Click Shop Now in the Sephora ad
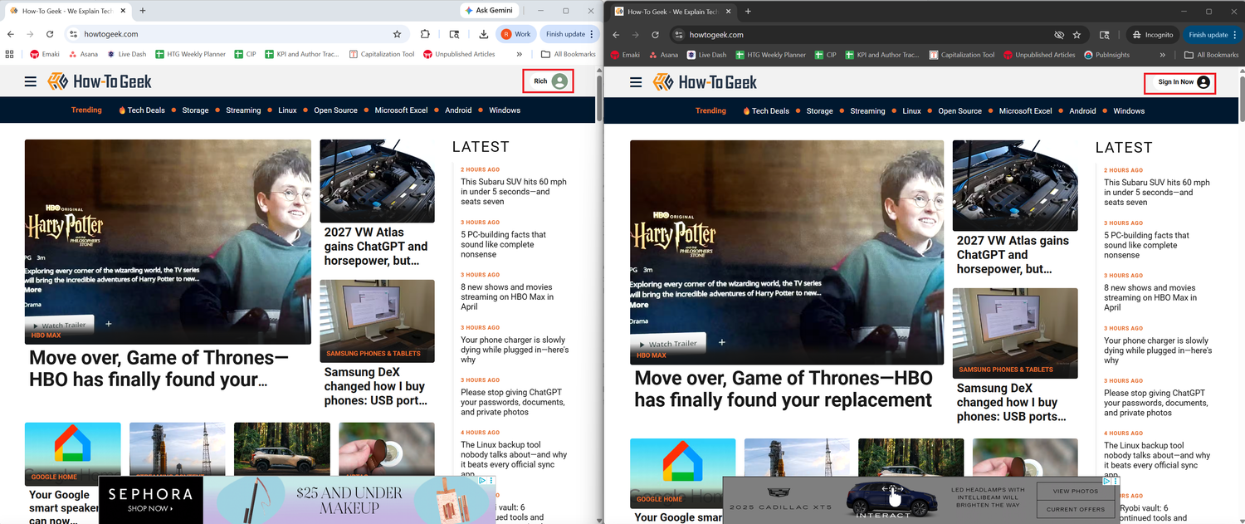1245x524 pixels. 150,508
